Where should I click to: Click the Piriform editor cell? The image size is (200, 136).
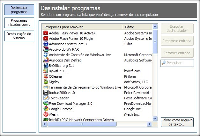coord(130,76)
